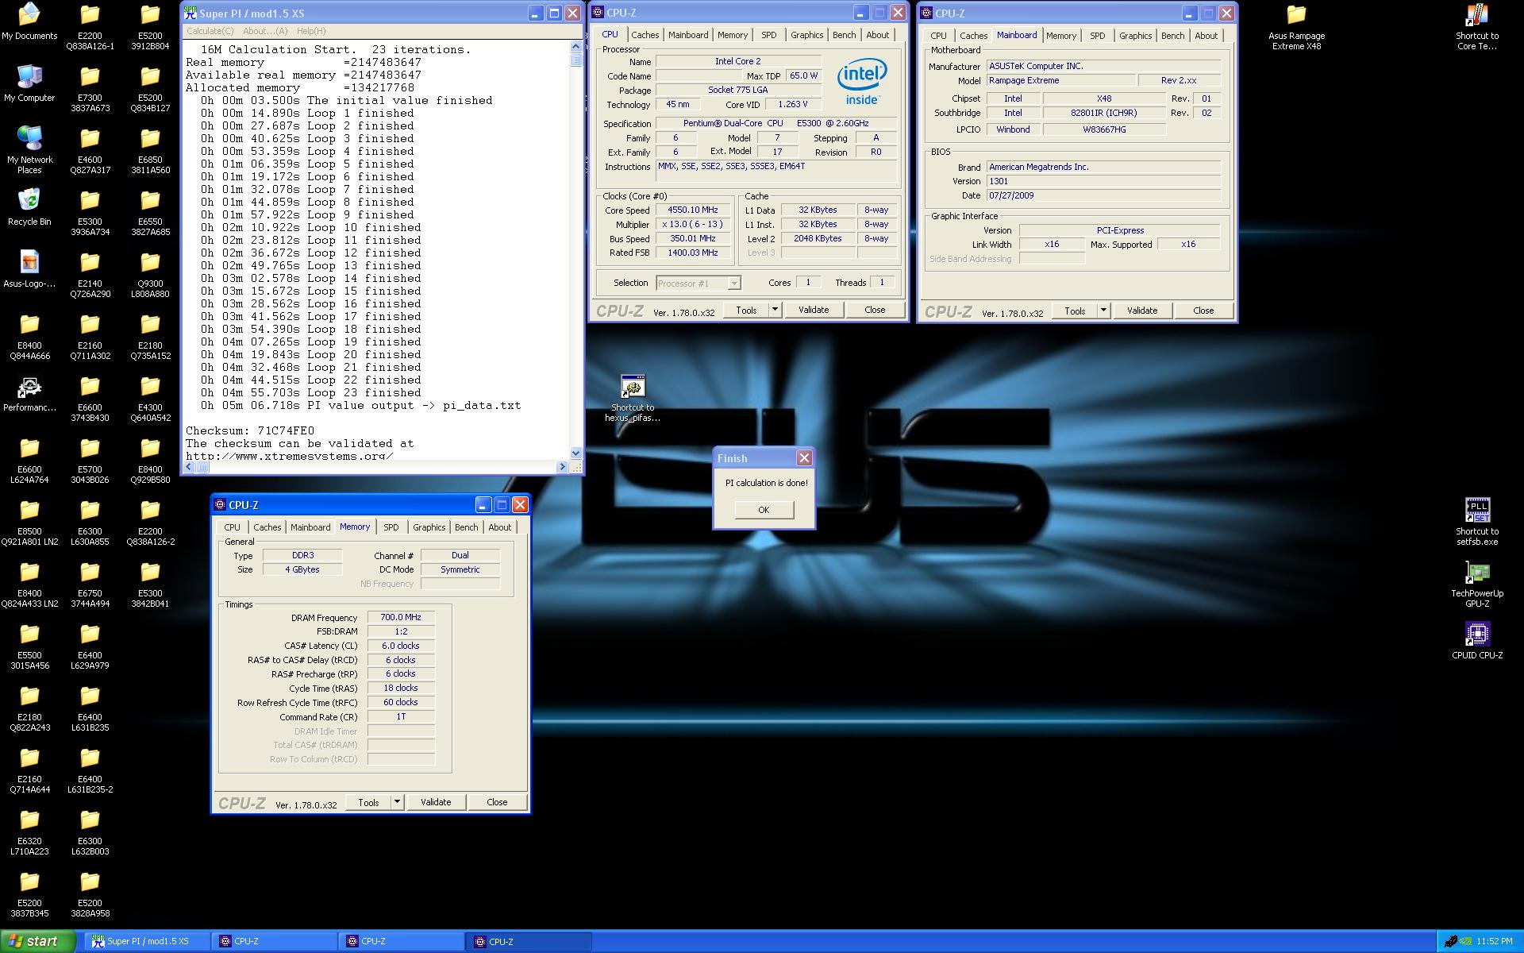
Task: Switch to Caches tab in CPU-Z CPU window
Action: point(645,35)
